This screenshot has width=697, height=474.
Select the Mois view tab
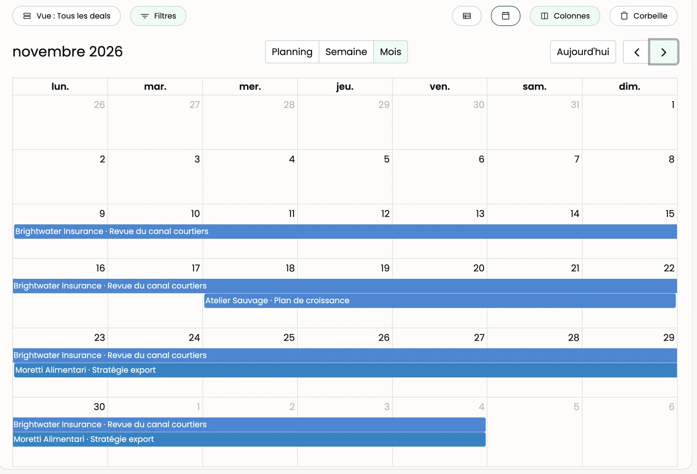tap(390, 52)
